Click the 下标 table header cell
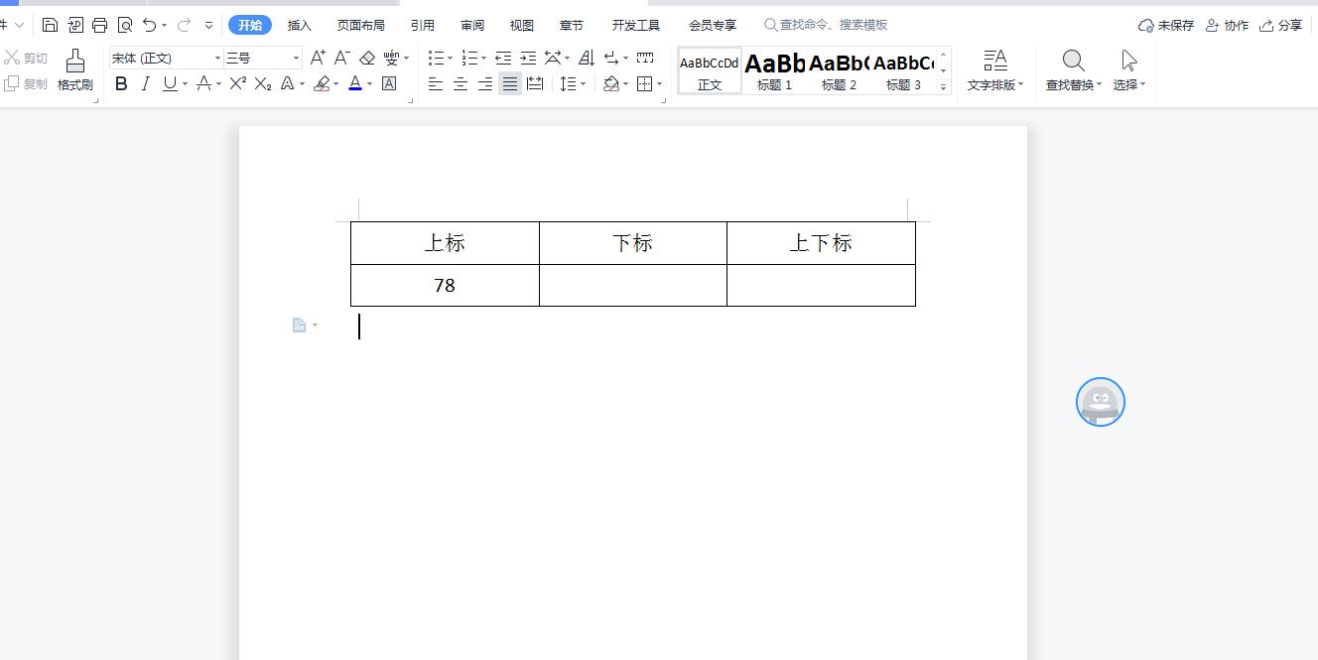1318x660 pixels. (633, 243)
